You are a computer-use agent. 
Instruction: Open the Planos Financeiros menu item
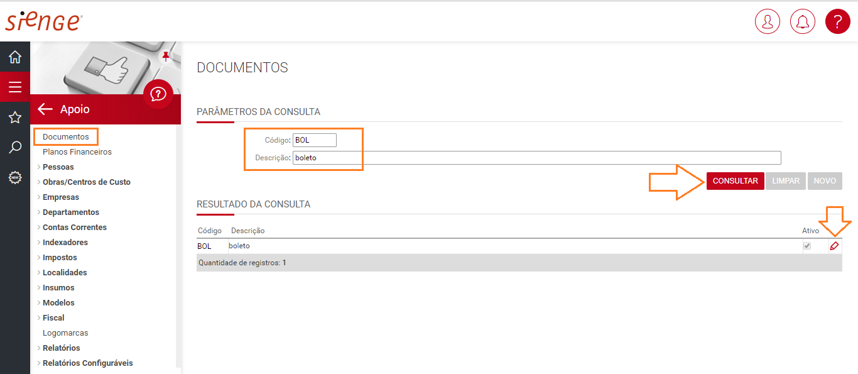(x=77, y=152)
